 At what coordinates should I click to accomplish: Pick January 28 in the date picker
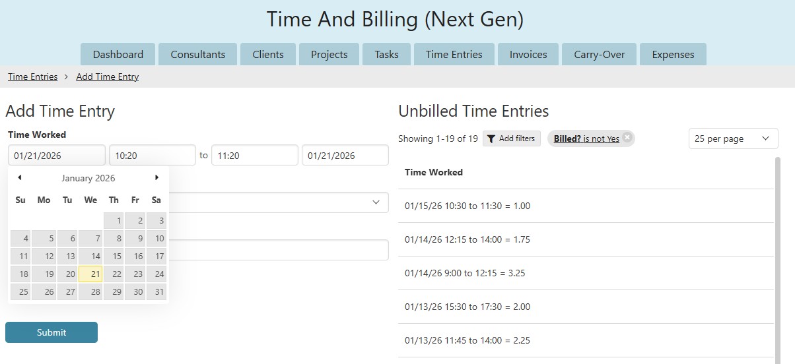coord(90,292)
